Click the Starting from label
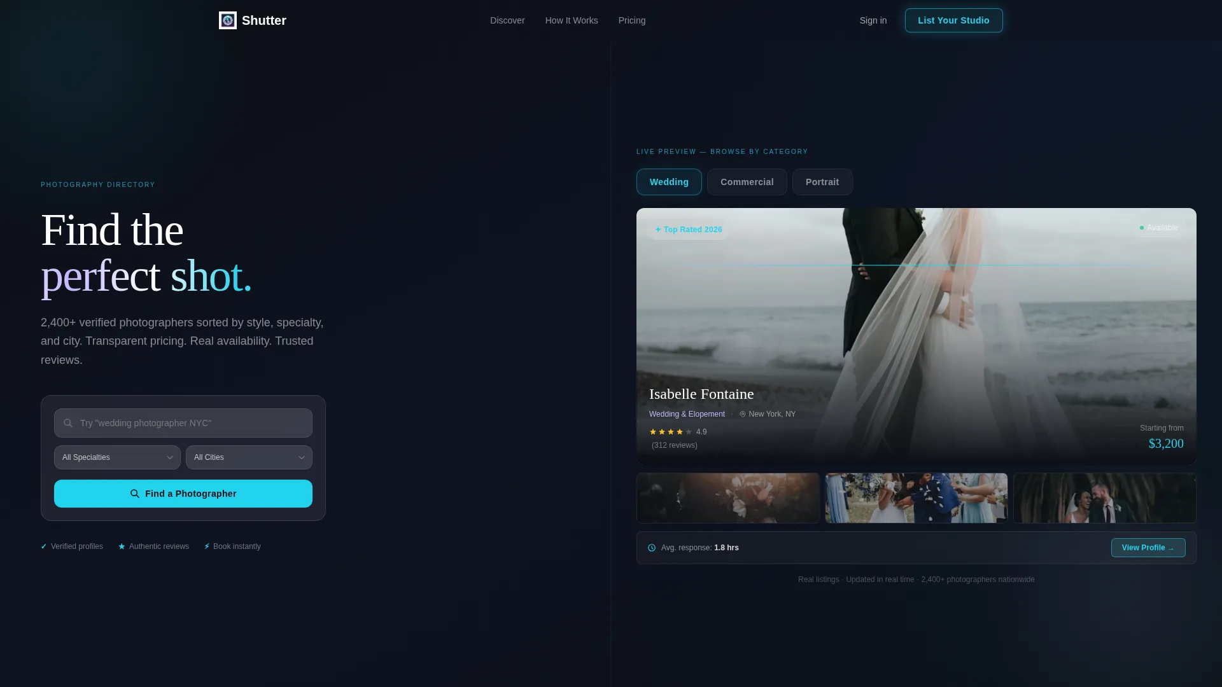The image size is (1222, 687). (x=1162, y=428)
